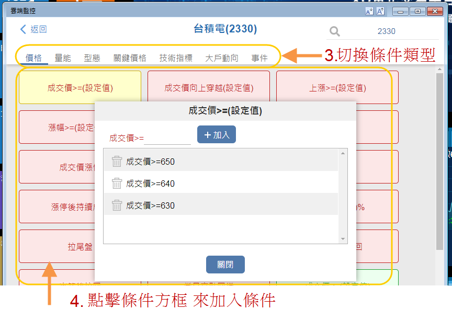Maximize the 雲端監控 window
The width and height of the screenshot is (452, 321).
pyautogui.click(x=417, y=11)
